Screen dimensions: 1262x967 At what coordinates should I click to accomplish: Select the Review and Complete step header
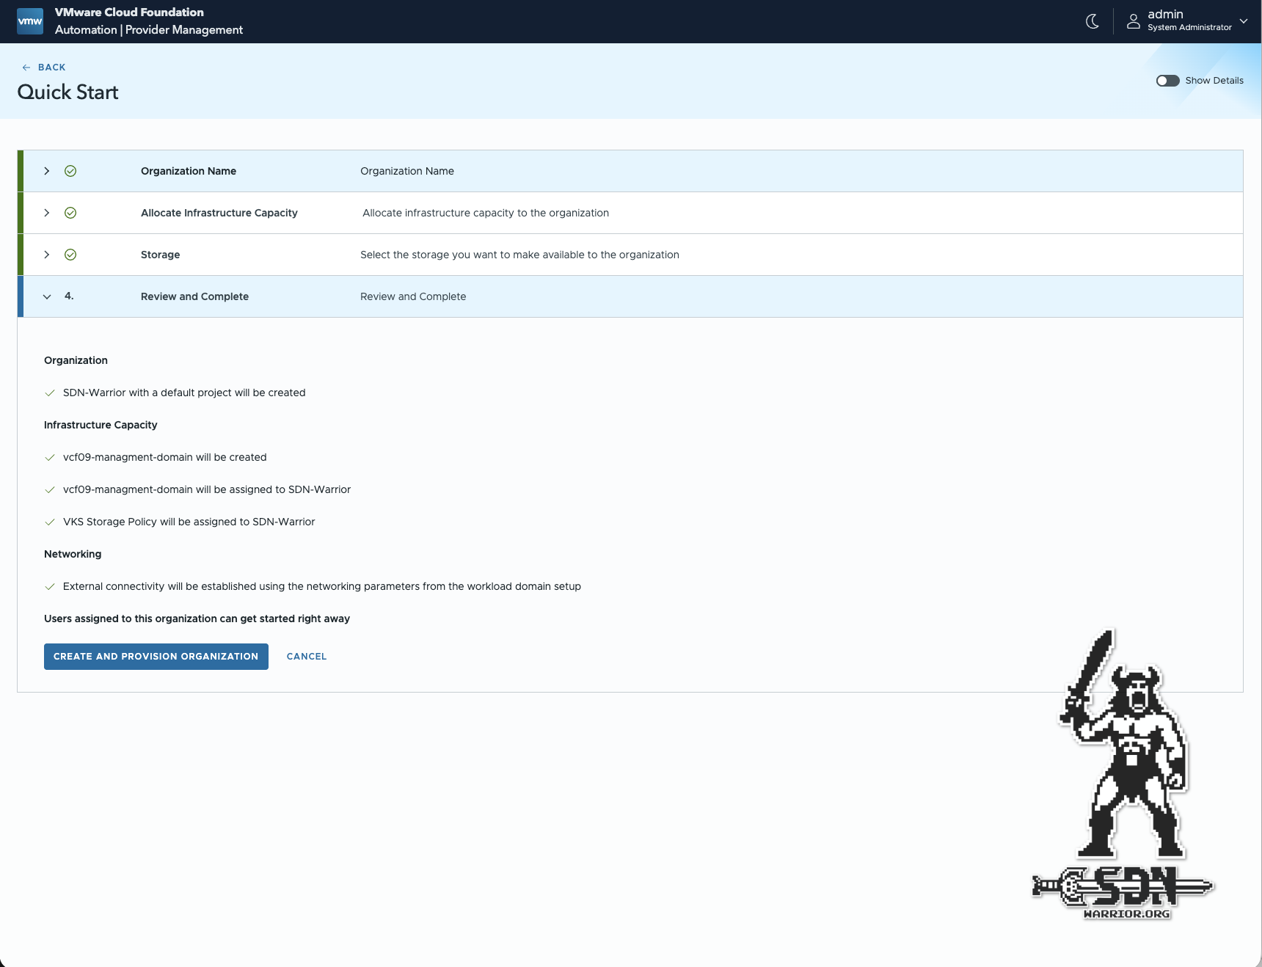[x=194, y=296]
